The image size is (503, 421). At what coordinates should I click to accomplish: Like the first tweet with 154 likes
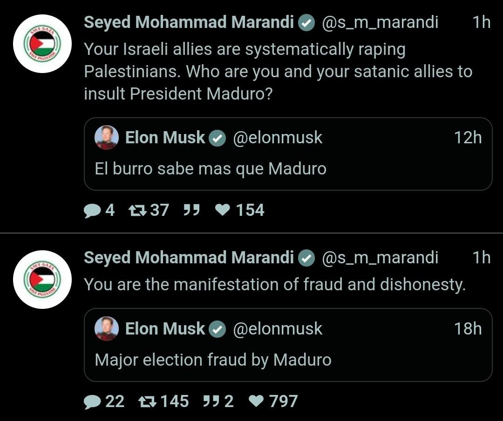click(223, 211)
